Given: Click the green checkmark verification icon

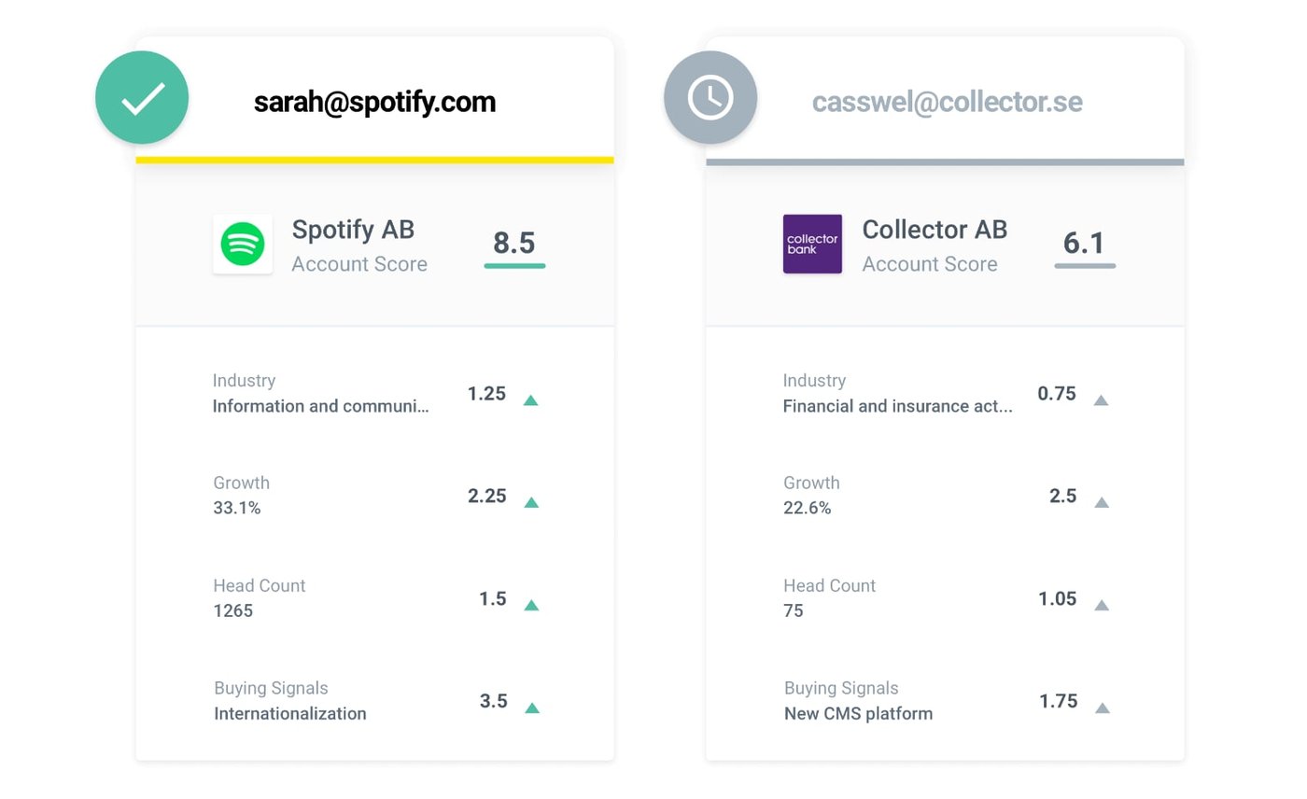Looking at the screenshot, I should point(141,97).
